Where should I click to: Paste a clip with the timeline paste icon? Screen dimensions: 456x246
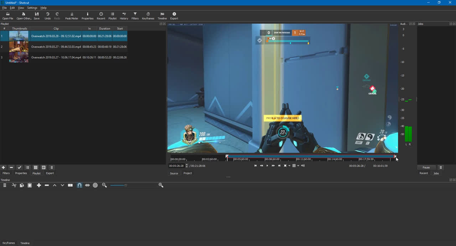coord(30,185)
